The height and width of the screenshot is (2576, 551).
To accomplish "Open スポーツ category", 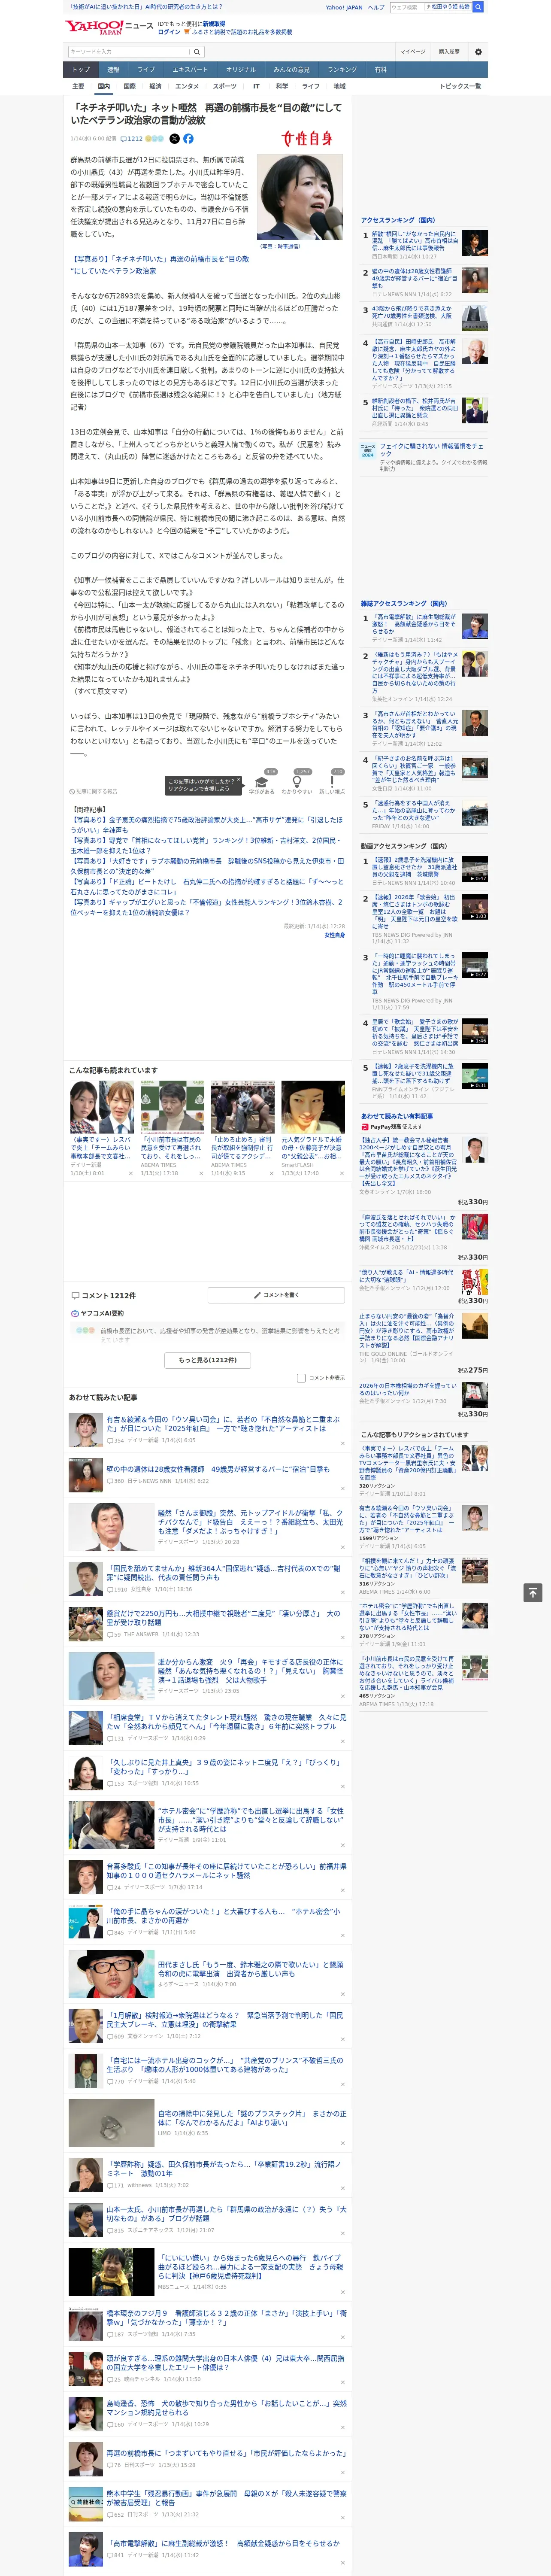I will (x=225, y=86).
